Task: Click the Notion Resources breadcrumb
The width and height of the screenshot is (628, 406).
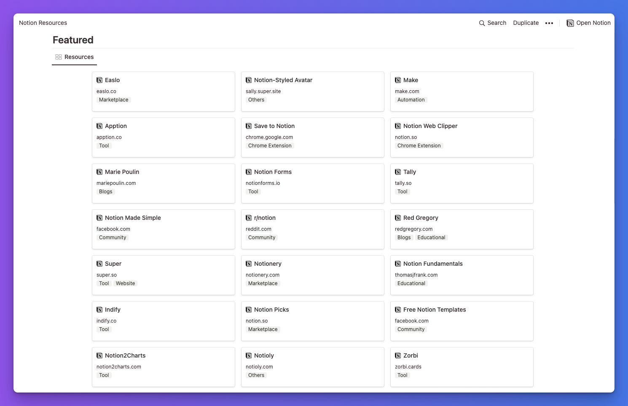Action: [43, 23]
